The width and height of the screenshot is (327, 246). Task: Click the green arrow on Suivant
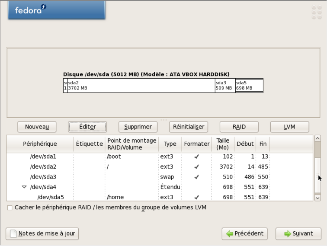(288, 234)
